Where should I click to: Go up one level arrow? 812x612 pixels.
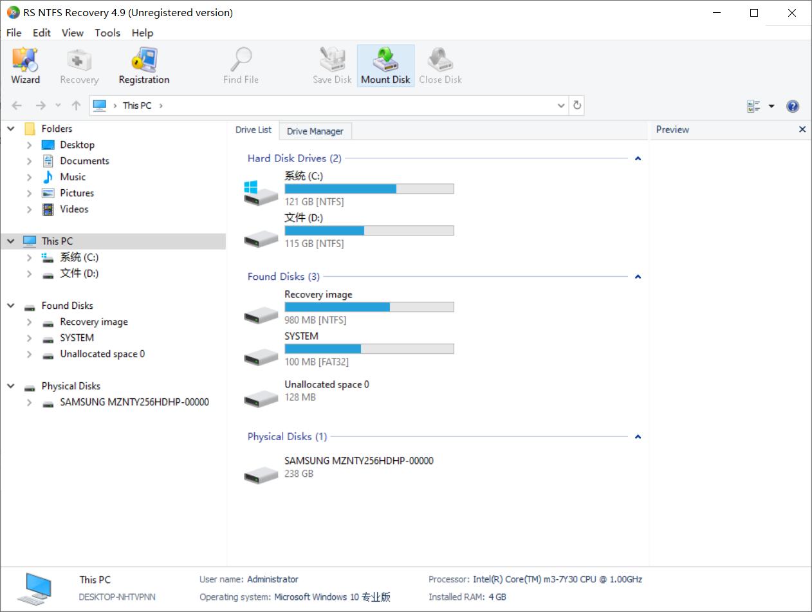tap(76, 106)
